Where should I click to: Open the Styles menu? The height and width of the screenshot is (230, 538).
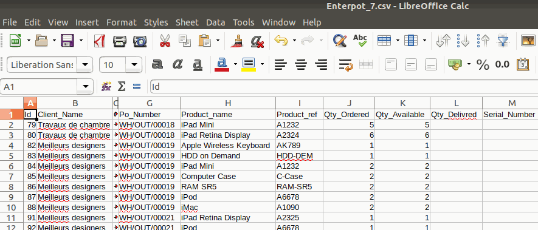click(156, 22)
